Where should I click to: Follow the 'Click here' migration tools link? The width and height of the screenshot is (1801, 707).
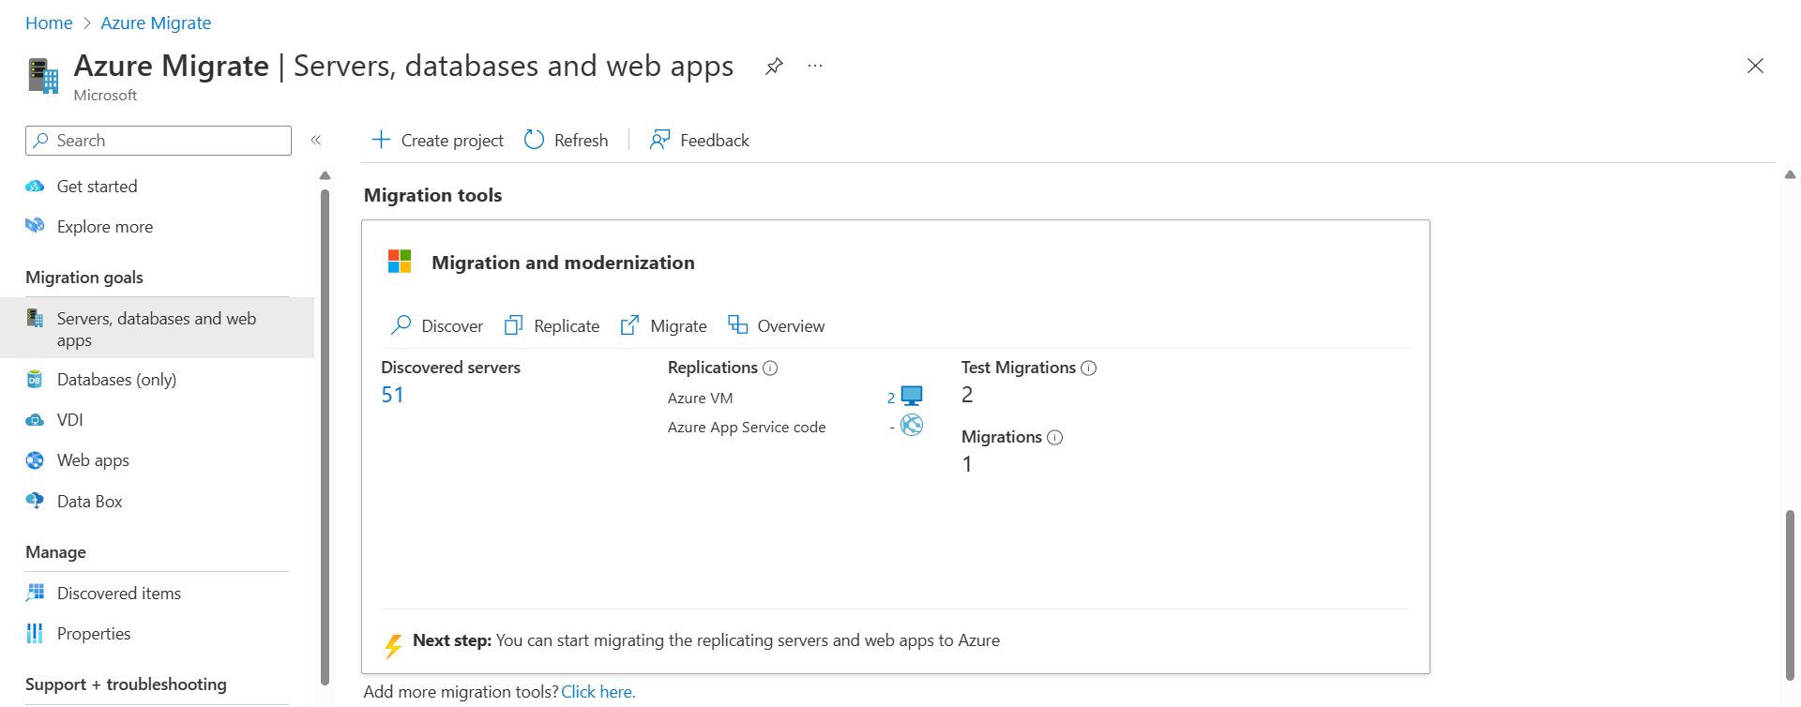click(x=598, y=692)
